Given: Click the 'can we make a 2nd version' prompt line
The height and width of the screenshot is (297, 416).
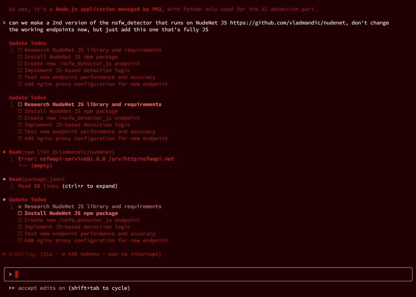Looking at the screenshot, I should (199, 23).
